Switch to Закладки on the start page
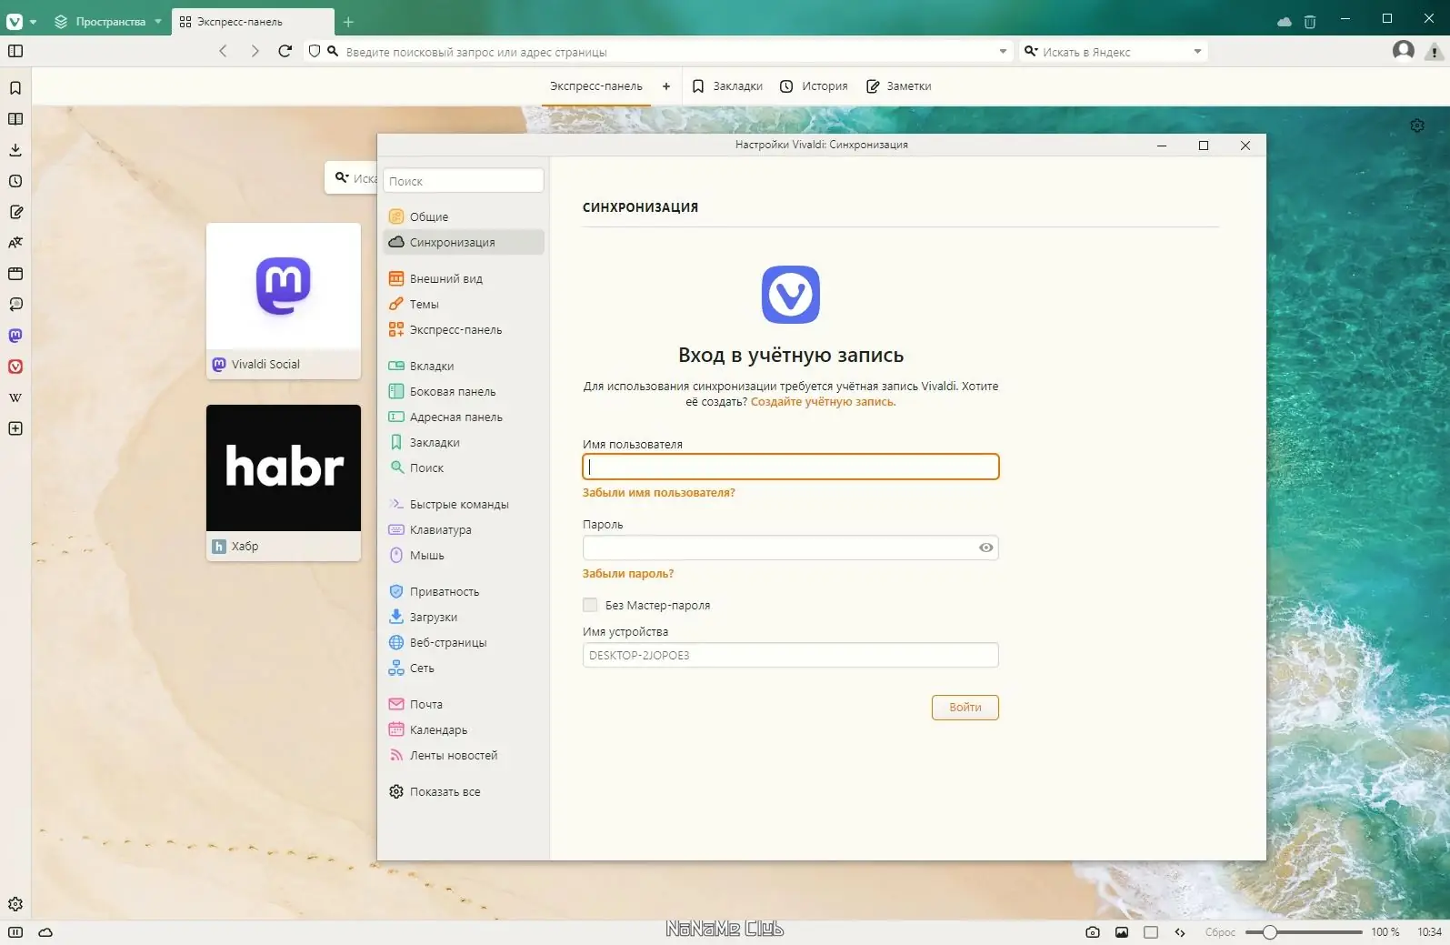Viewport: 1450px width, 945px height. pos(727,86)
